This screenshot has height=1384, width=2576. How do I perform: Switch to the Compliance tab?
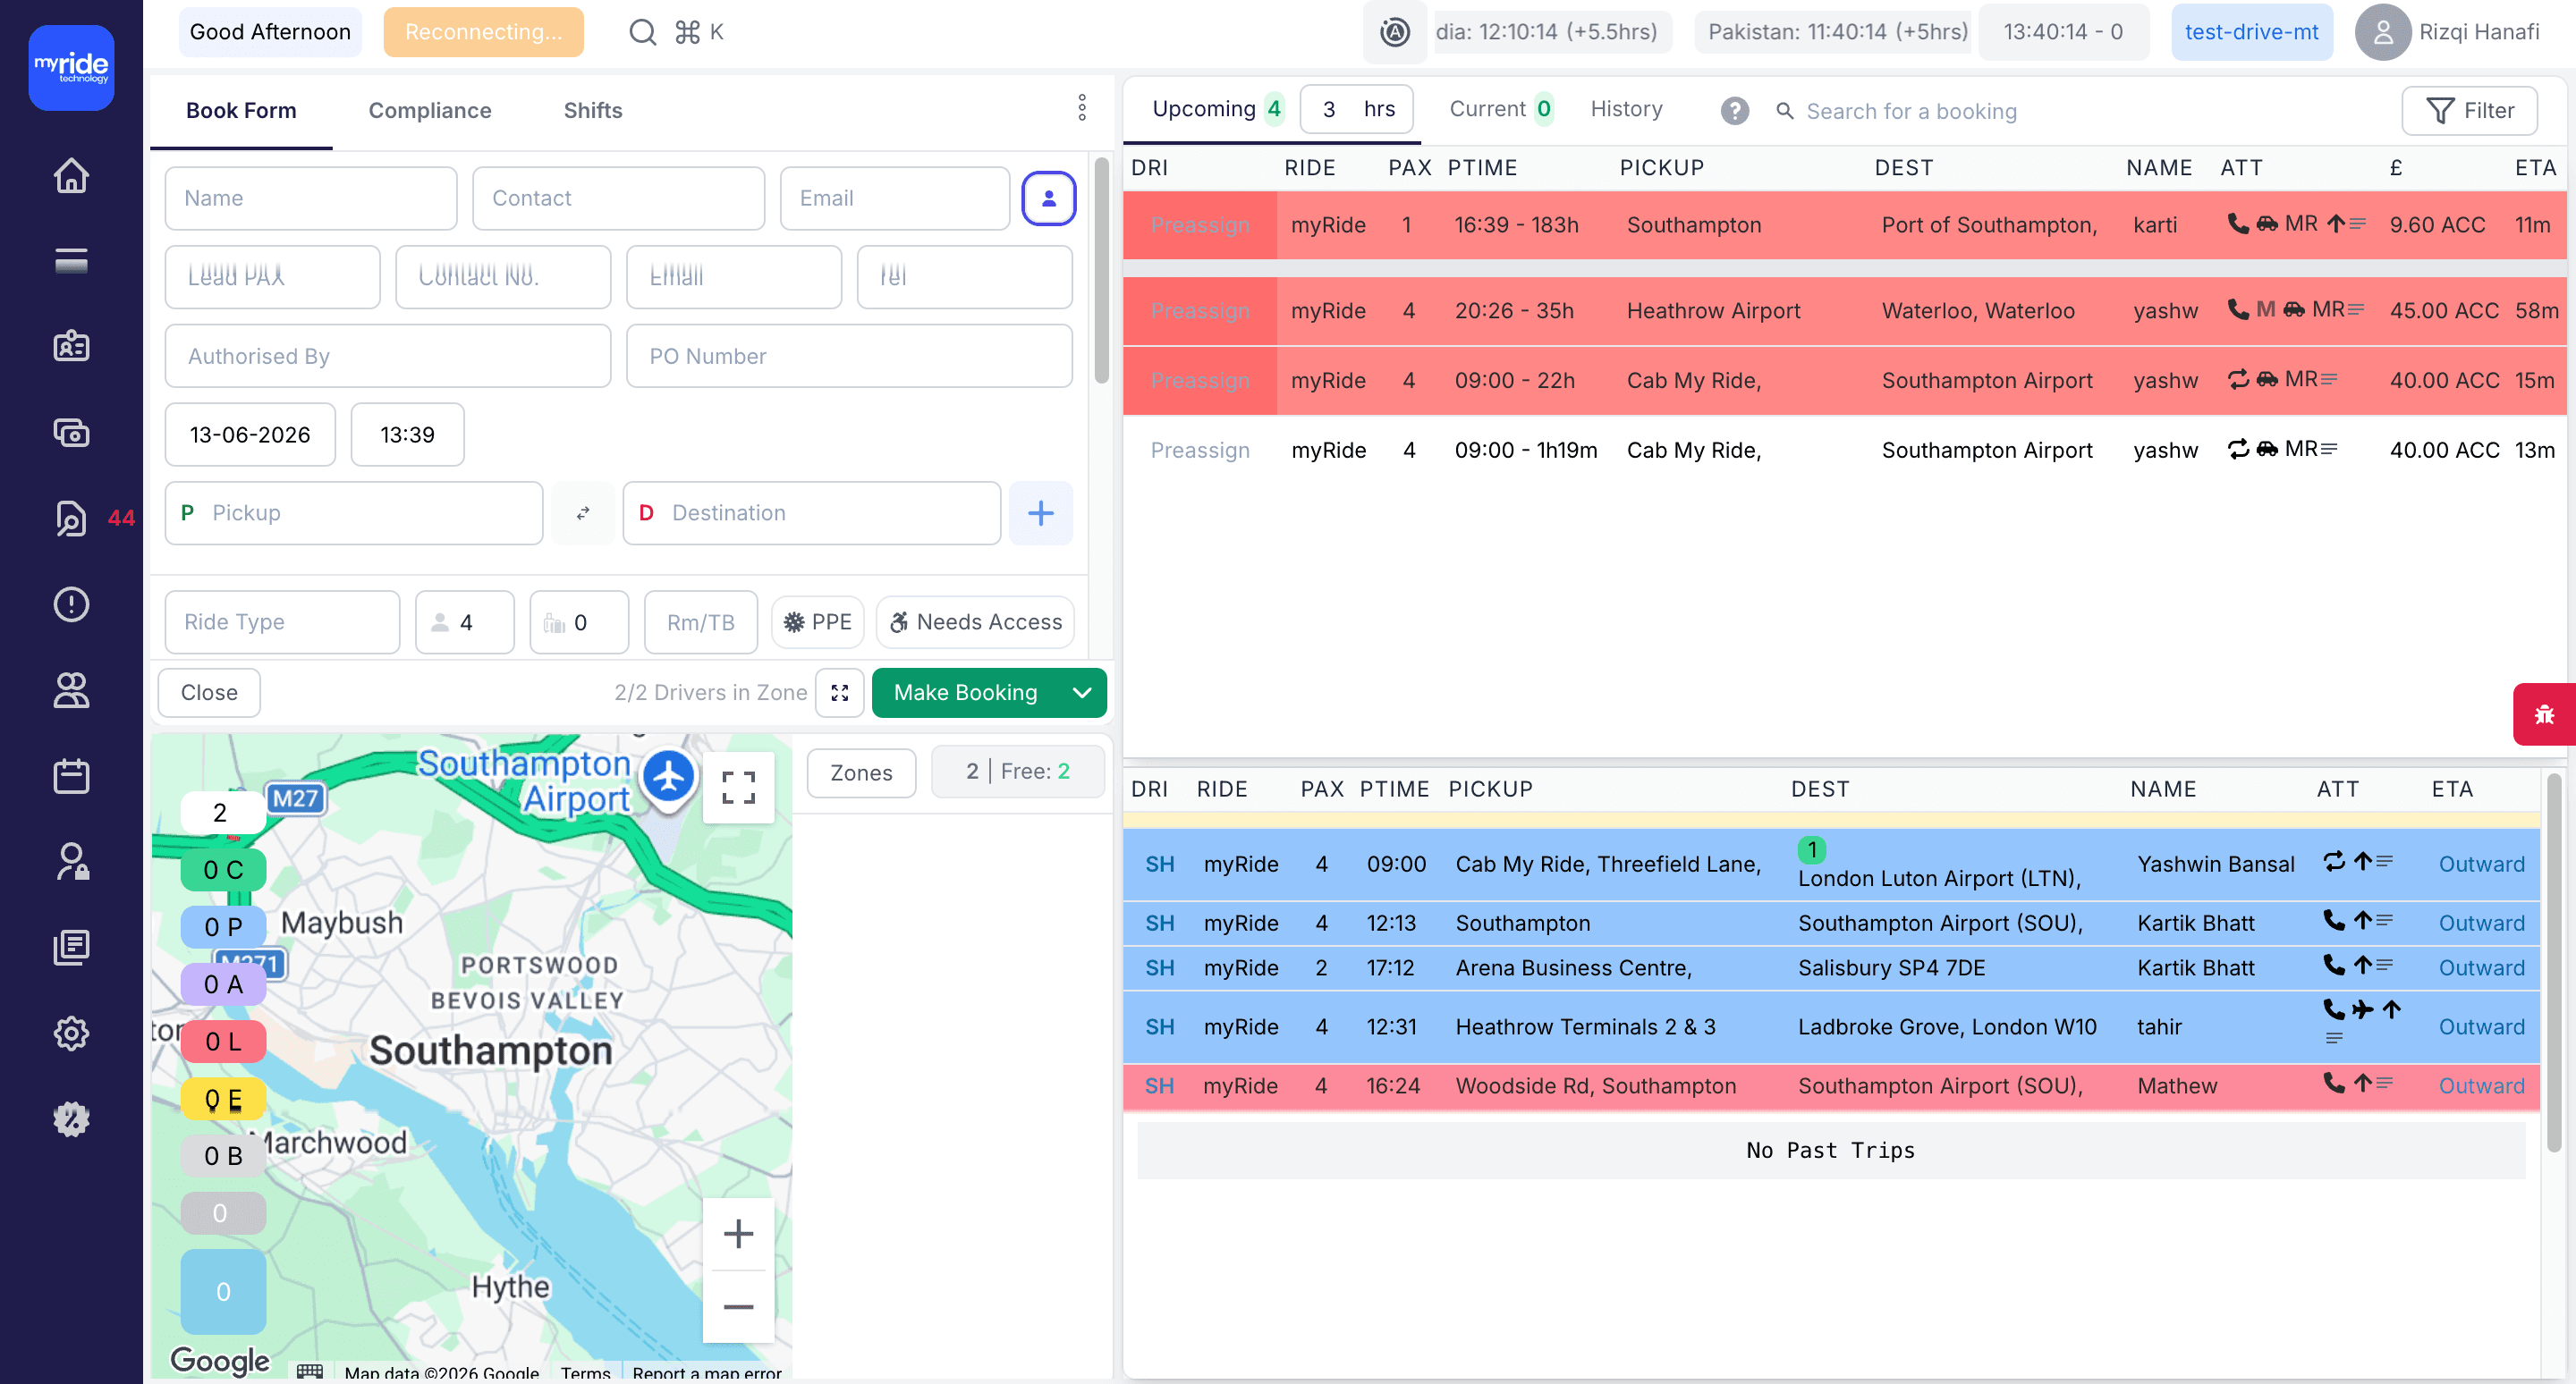point(430,110)
